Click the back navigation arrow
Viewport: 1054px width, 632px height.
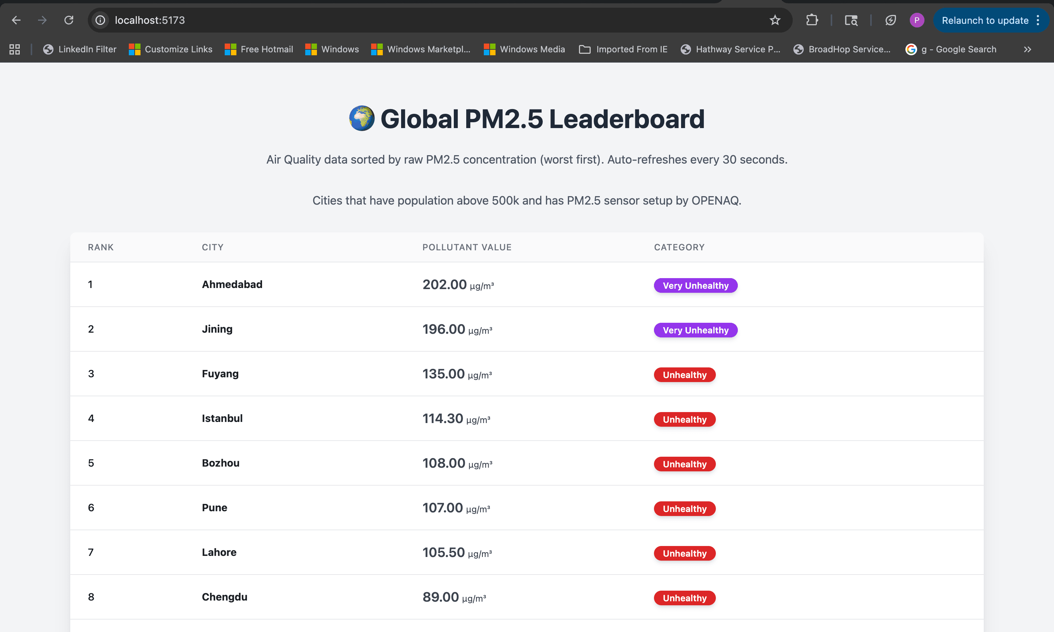point(16,20)
